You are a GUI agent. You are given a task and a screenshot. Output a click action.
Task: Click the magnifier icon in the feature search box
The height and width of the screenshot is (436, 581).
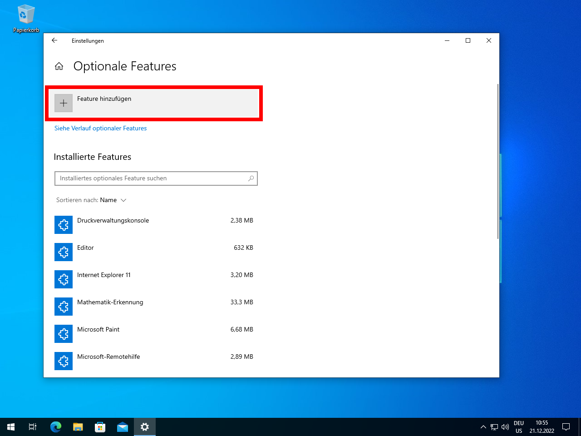(x=251, y=178)
